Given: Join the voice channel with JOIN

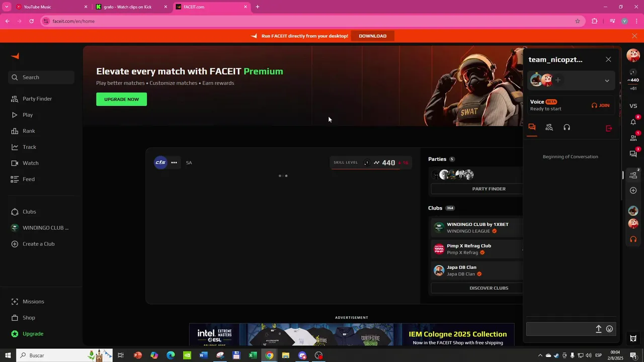Looking at the screenshot, I should point(601,106).
